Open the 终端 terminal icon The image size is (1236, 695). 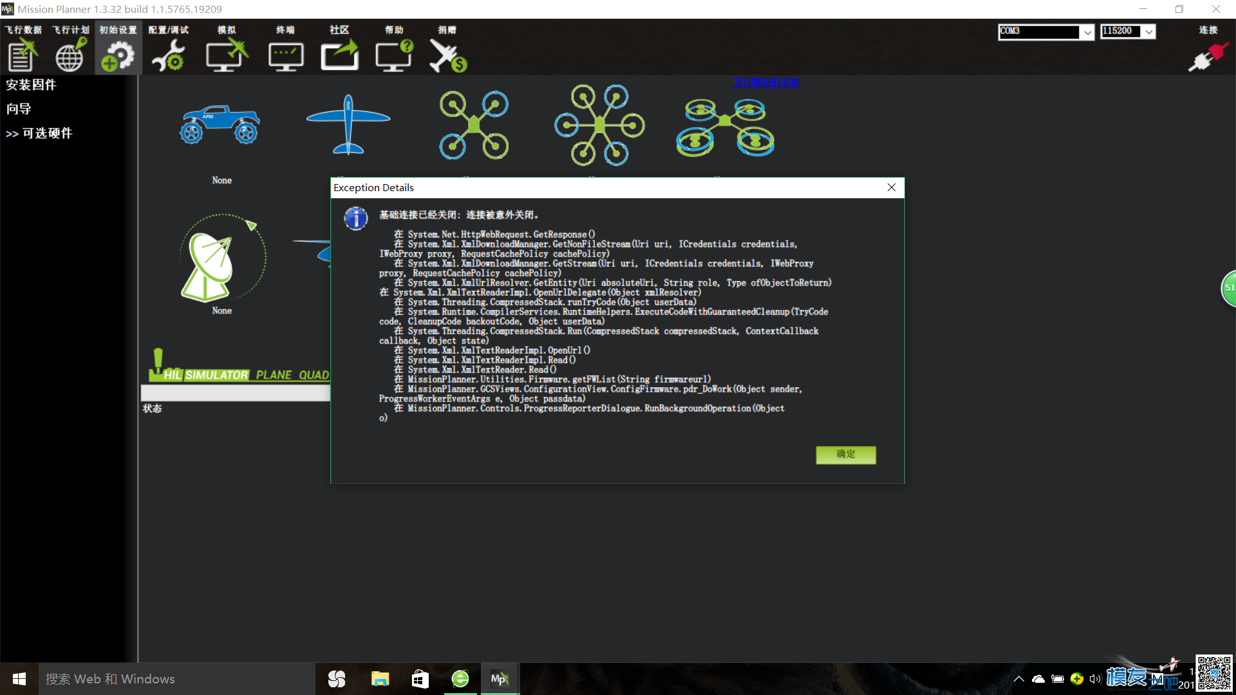286,48
